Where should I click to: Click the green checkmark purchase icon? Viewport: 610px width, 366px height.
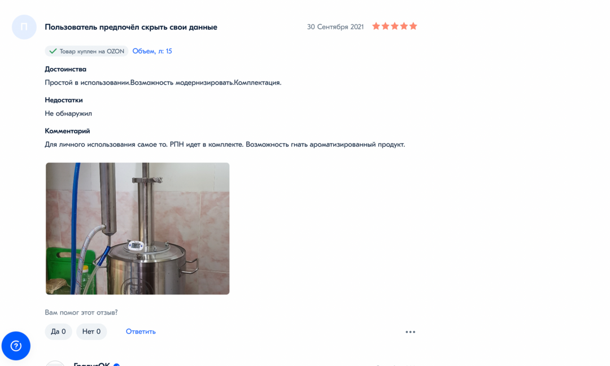click(53, 51)
